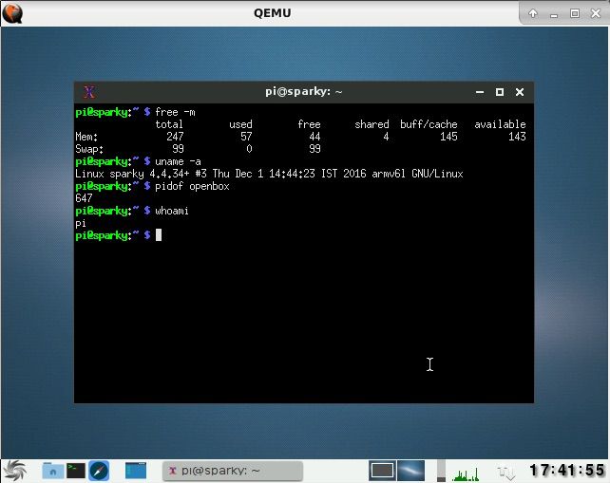Click the 'pi' output below whoami
The width and height of the screenshot is (610, 483).
coord(81,223)
